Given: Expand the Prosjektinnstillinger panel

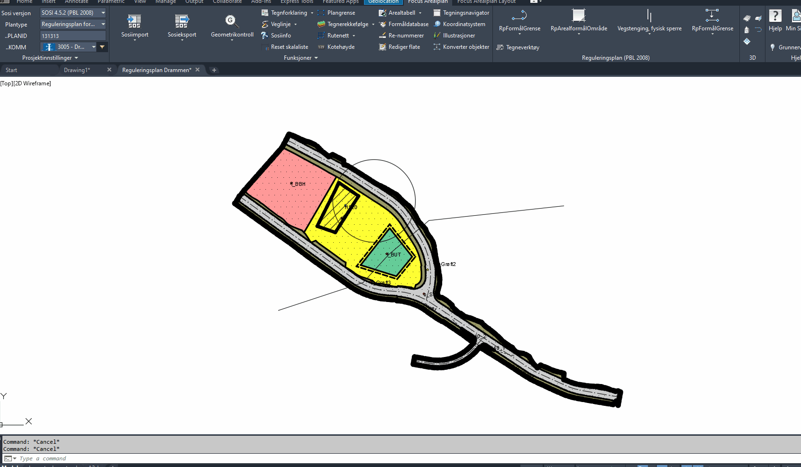Looking at the screenshot, I should [x=50, y=58].
